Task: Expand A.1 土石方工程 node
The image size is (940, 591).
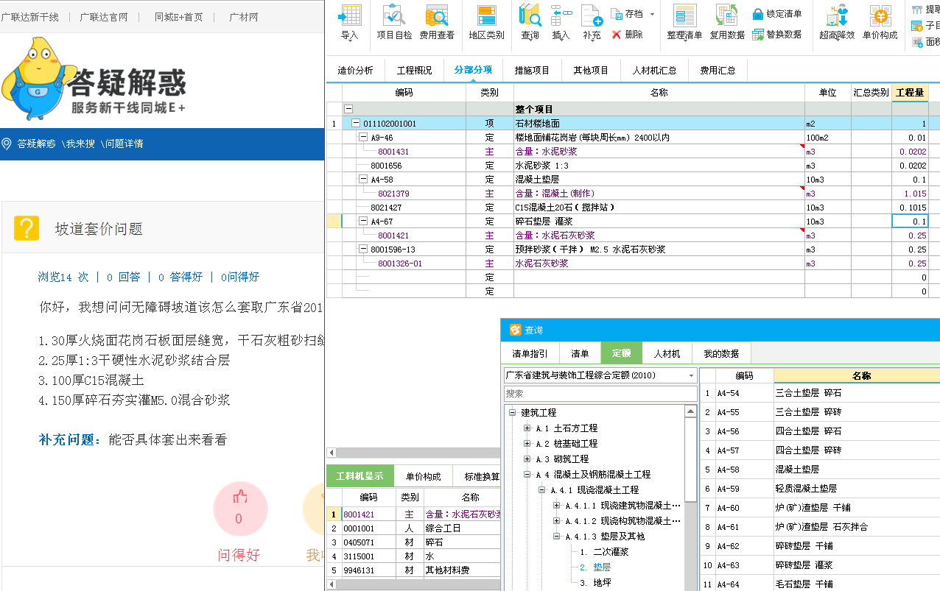Action: pyautogui.click(x=527, y=428)
